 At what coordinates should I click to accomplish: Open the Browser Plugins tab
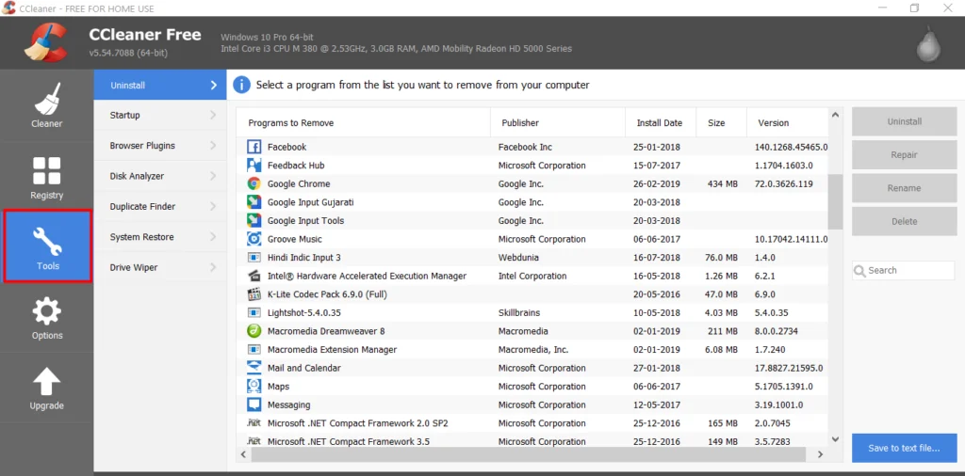pos(160,146)
